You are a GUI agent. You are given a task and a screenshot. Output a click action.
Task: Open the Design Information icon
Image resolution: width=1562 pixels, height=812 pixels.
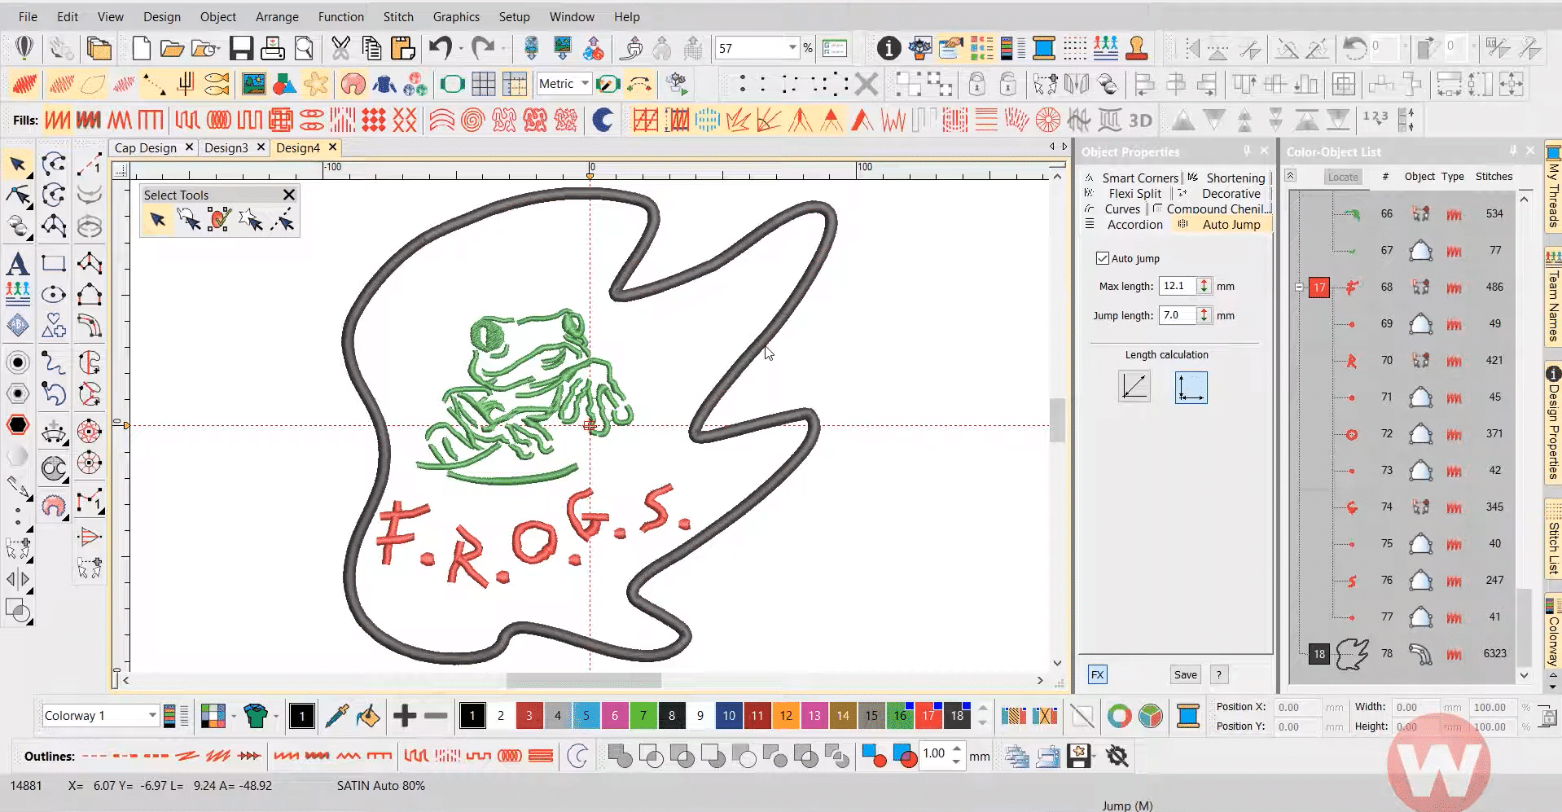coord(888,49)
